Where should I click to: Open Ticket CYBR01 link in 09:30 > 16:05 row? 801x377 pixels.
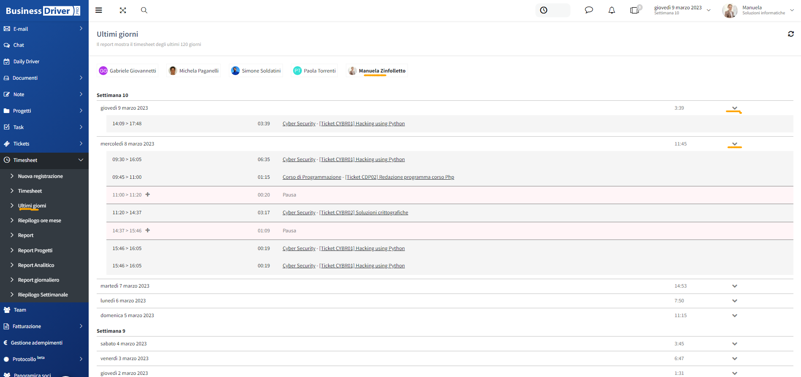[x=362, y=159]
